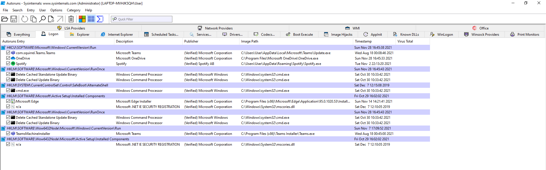Click the Autoruns app icon in the title bar
Screen dimensions: 546x170
pyautogui.click(x=3, y=3)
